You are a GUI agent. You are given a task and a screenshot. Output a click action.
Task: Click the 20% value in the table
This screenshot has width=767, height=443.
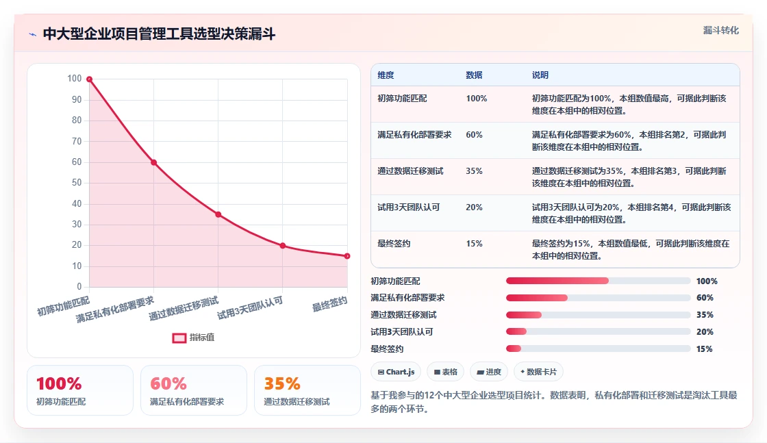(x=474, y=207)
